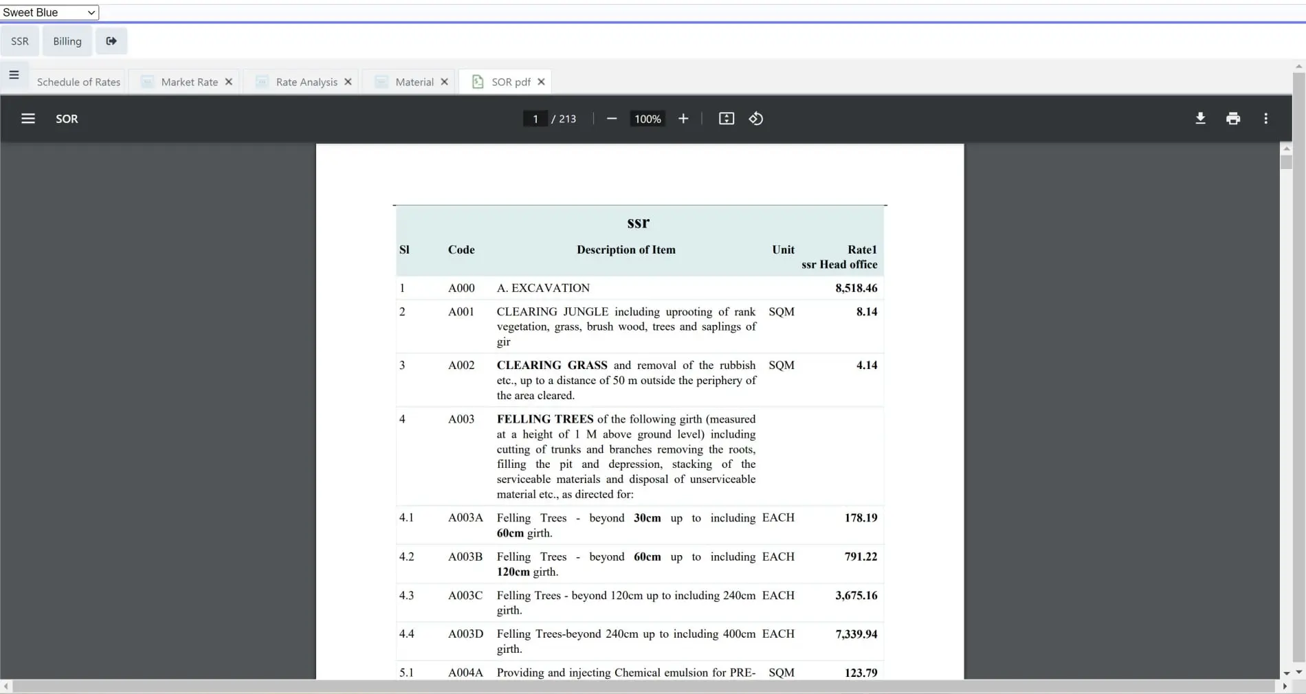Toggle the PDF sidebar menu icon
The image size is (1306, 694).
tap(28, 119)
